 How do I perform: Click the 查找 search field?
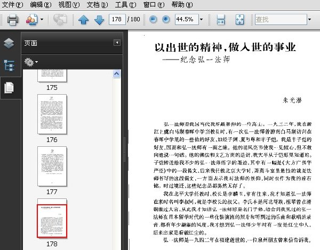coord(281,20)
